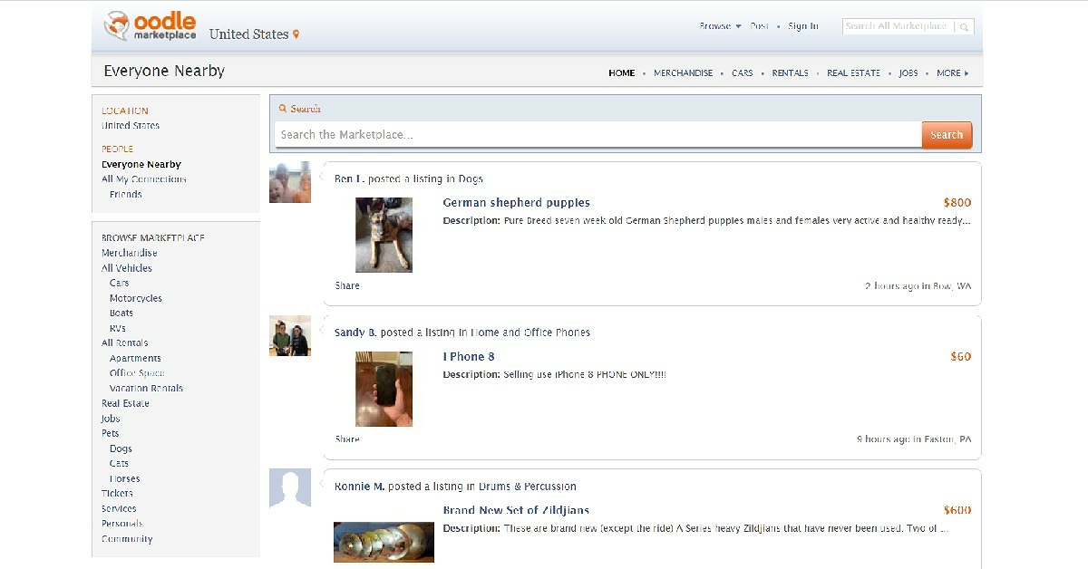
Task: Open Ben L.'s profile avatar
Action: 289,183
